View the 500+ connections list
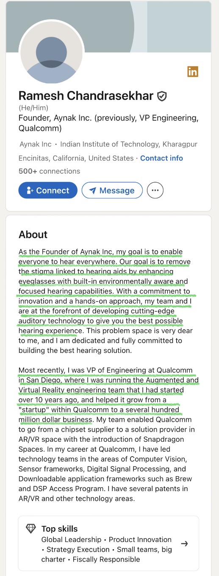 click(49, 171)
